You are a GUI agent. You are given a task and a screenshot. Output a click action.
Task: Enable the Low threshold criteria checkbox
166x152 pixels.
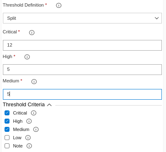(x=7, y=138)
